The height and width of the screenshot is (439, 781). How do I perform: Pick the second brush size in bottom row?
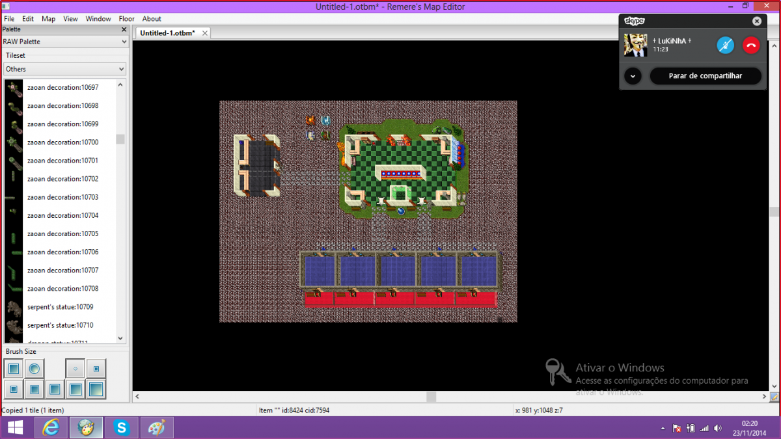tap(34, 390)
